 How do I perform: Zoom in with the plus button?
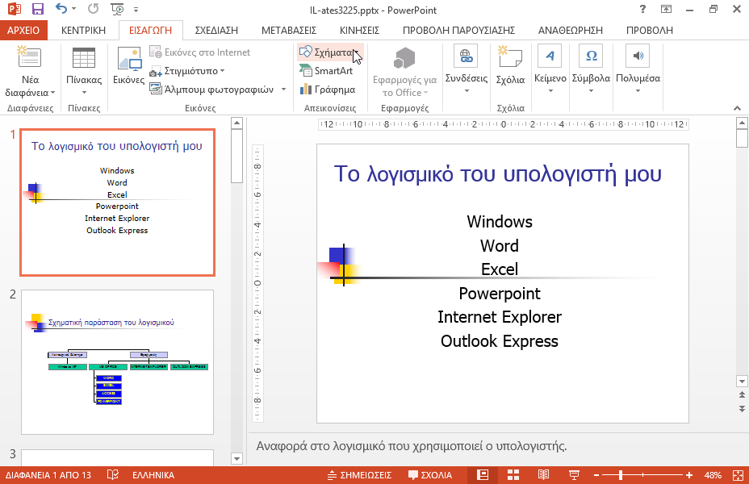point(688,475)
